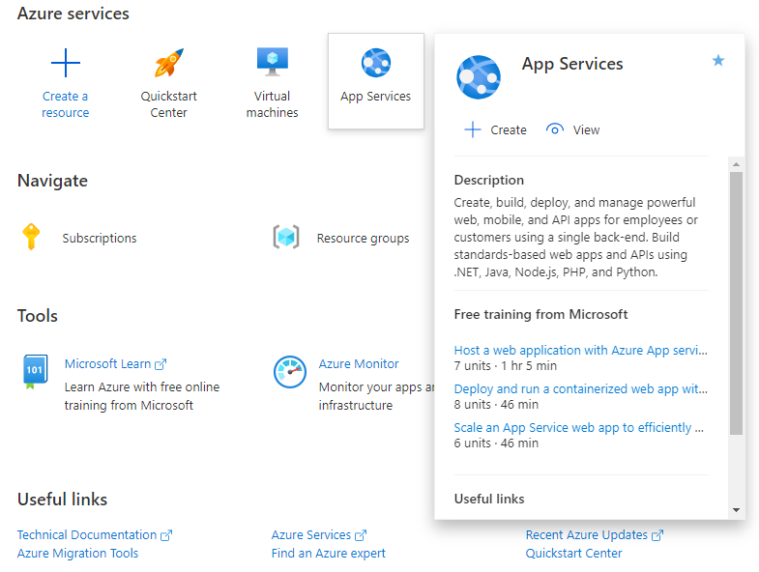Click the flyout scrollbar down arrow
Image resolution: width=759 pixels, height=572 pixels.
[x=736, y=510]
